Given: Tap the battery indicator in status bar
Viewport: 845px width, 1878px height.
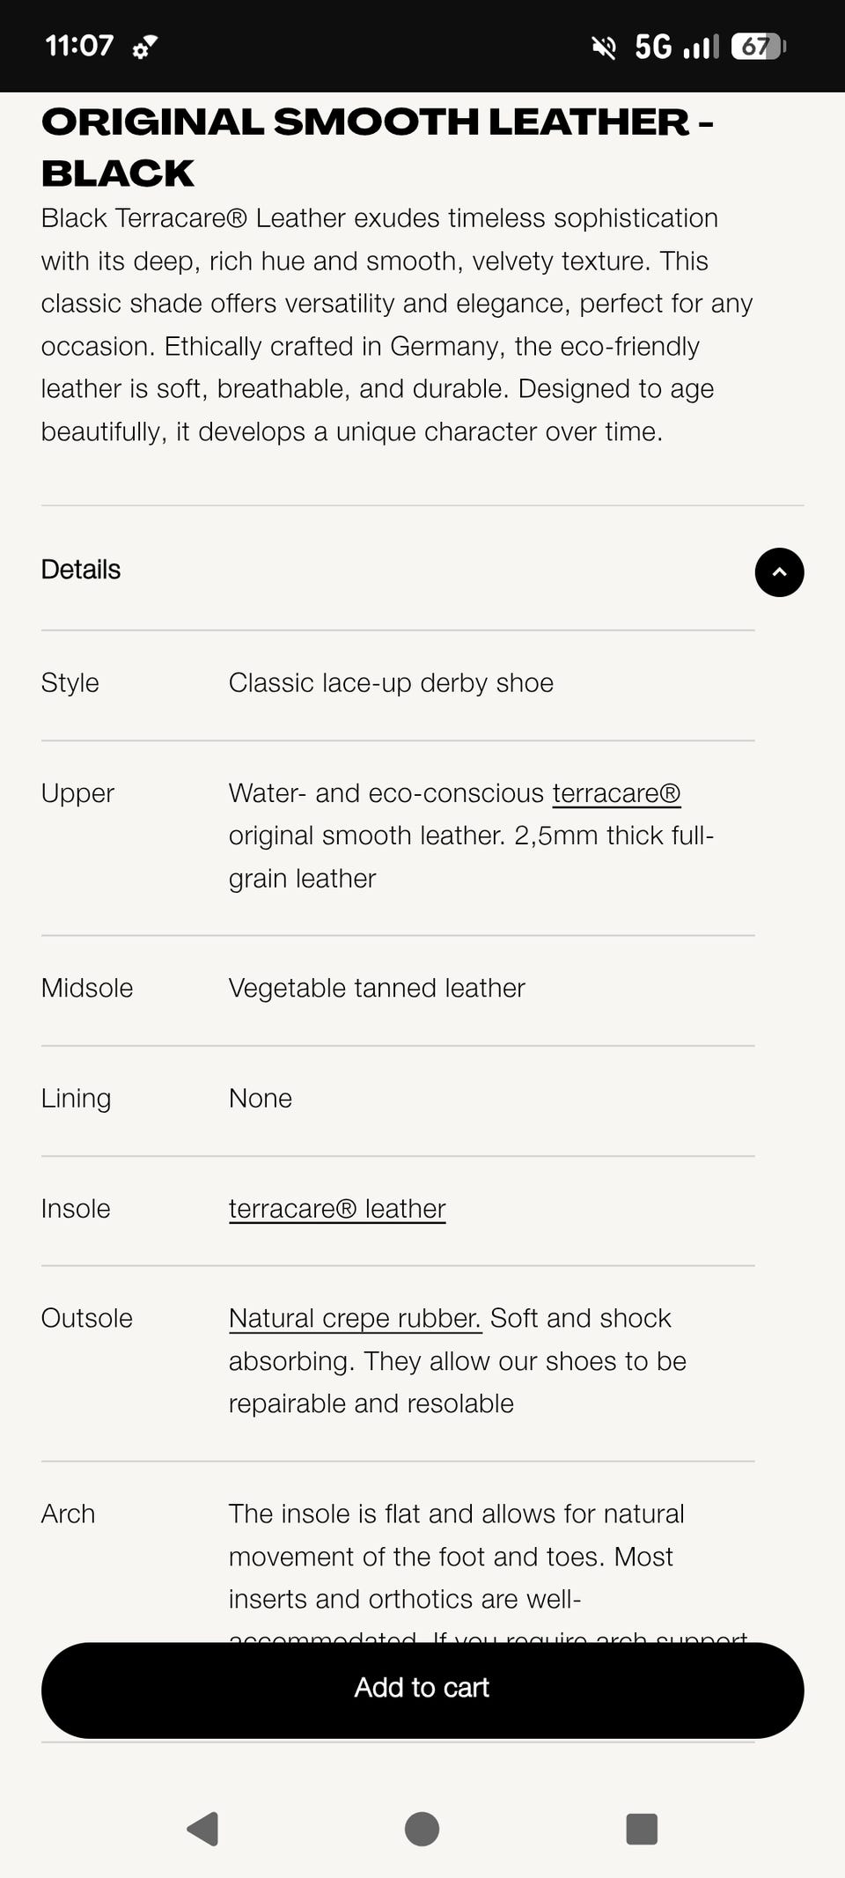Looking at the screenshot, I should tap(758, 46).
